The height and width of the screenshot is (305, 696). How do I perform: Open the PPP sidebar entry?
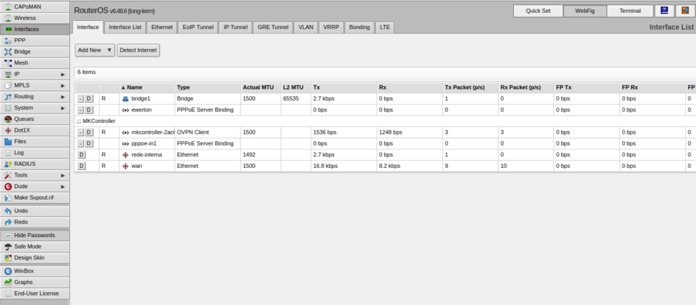(x=35, y=40)
